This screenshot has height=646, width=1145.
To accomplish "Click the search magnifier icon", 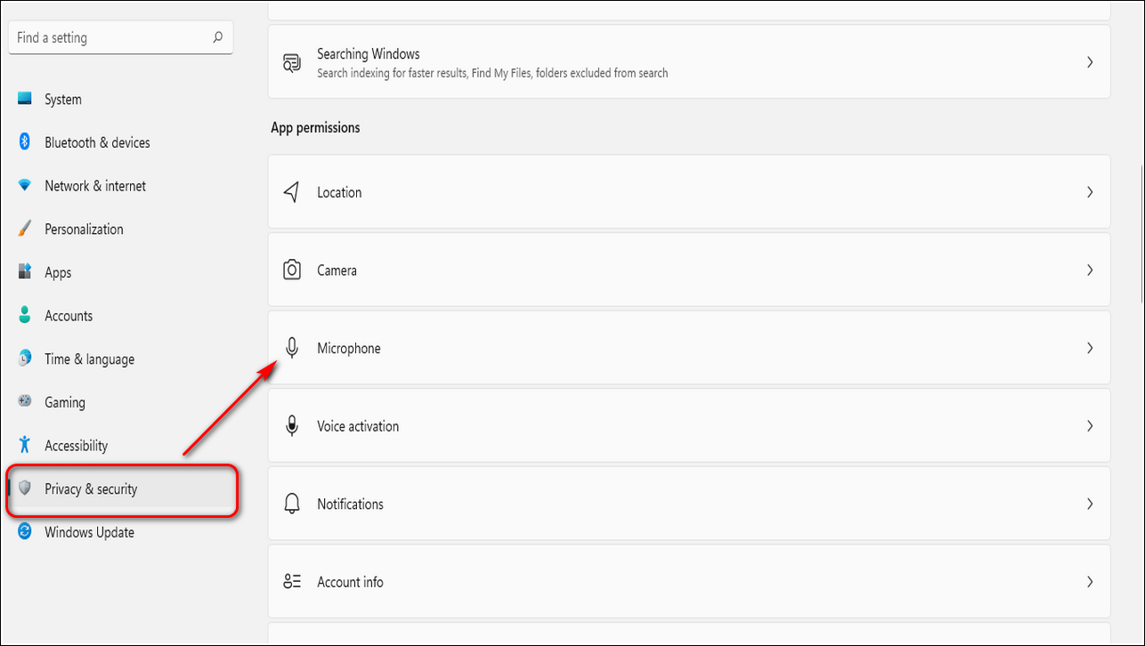I will pos(217,38).
